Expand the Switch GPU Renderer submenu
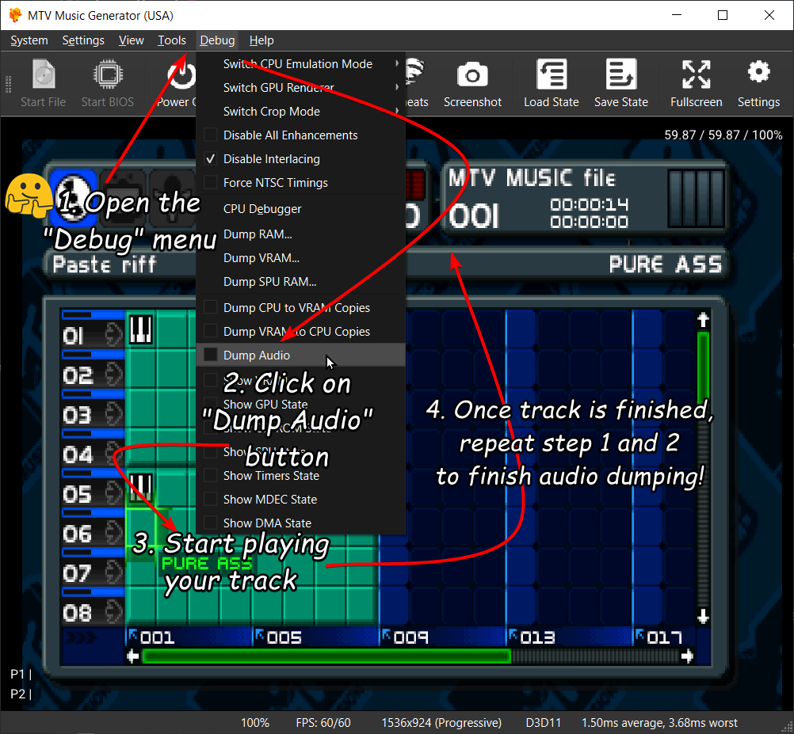The image size is (794, 734). tap(301, 88)
